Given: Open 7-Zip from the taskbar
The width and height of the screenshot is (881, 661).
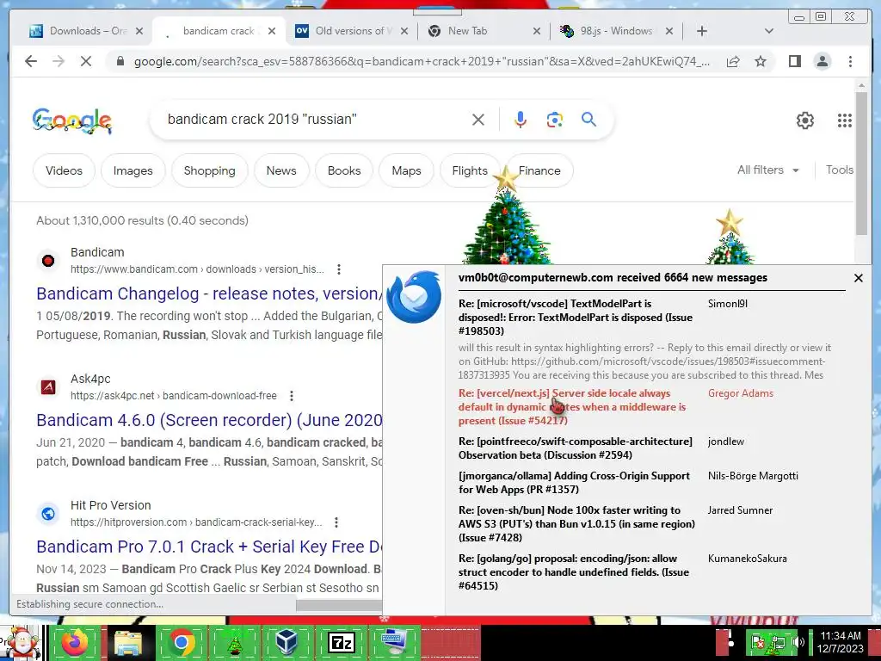Looking at the screenshot, I should [x=341, y=642].
